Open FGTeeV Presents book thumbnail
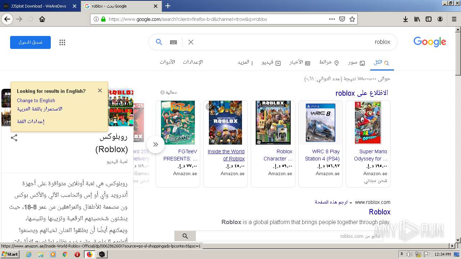Viewport: 461px width, 259px height. point(178,123)
